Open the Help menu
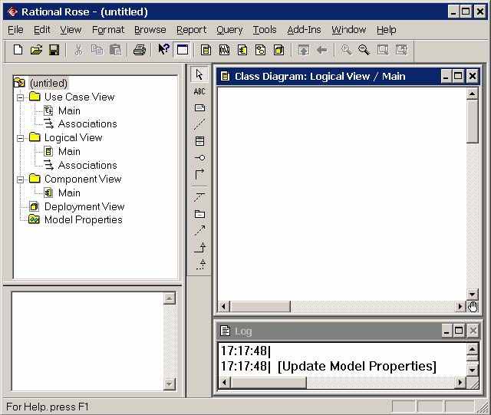This screenshot has height=415, width=491. click(x=386, y=30)
